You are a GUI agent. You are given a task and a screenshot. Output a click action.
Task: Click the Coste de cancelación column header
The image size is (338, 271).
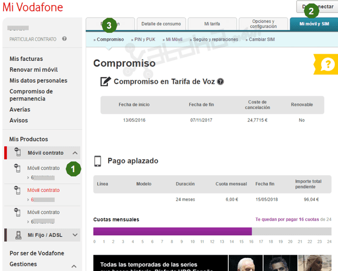pos(257,105)
